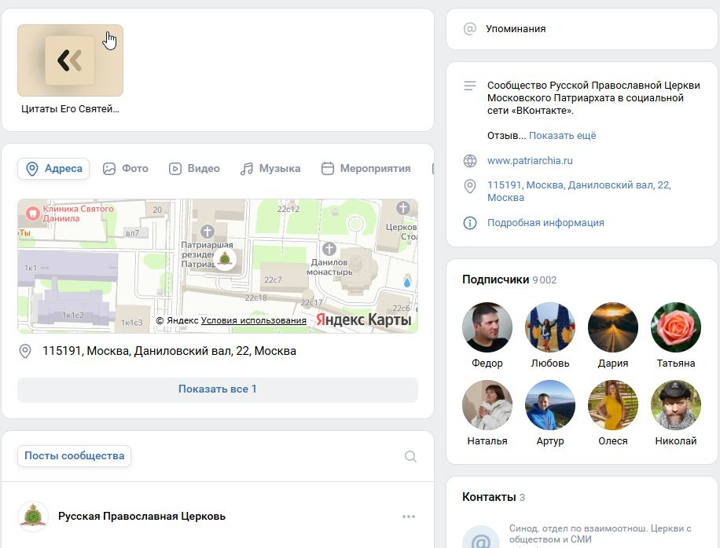Click the info icon next to Подробная информация
Screen dimensions: 720x548
click(x=469, y=223)
